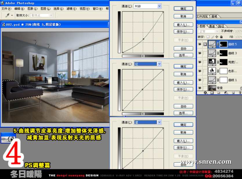The image size is (242, 179).
Task: Click the new layer set folder icon
Action: point(219,93)
